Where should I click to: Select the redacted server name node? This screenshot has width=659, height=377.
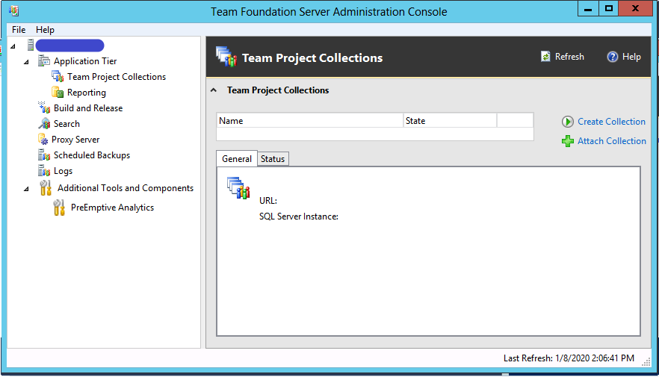69,46
